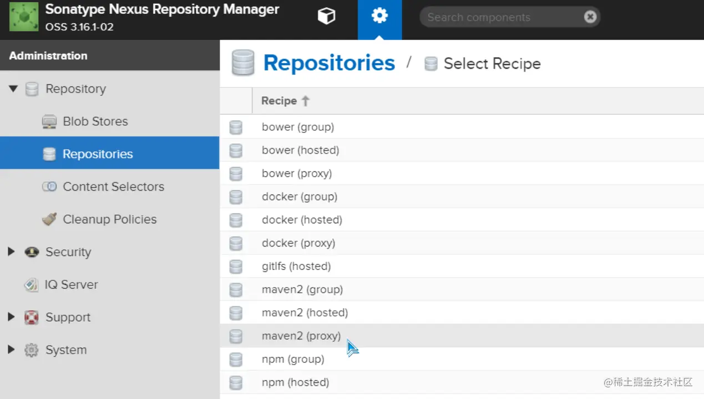Choose the maven2 (proxy) recipe
The height and width of the screenshot is (399, 704).
[x=301, y=336]
